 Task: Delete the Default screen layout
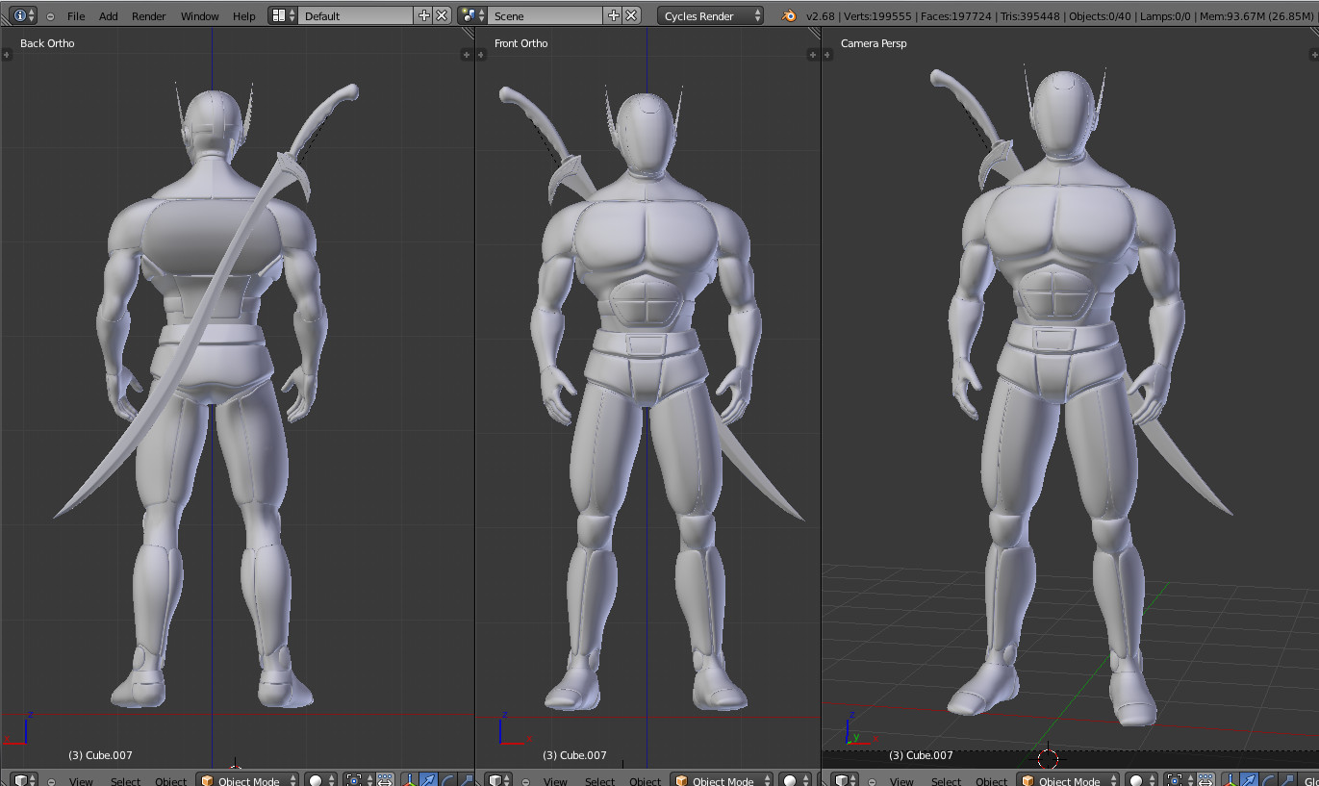442,15
